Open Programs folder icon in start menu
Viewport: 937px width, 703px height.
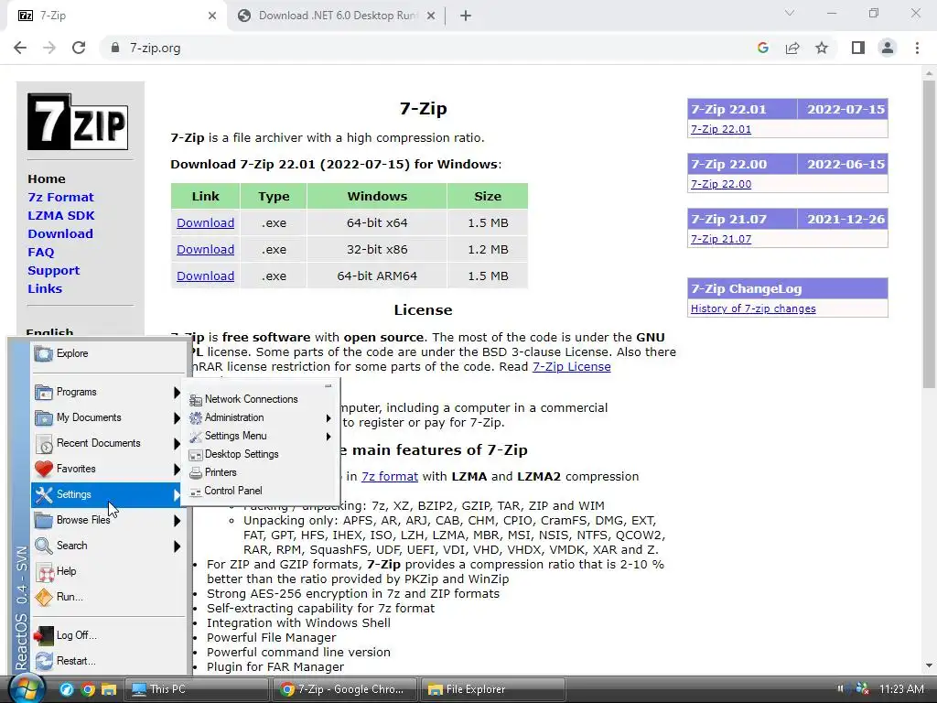(x=44, y=392)
